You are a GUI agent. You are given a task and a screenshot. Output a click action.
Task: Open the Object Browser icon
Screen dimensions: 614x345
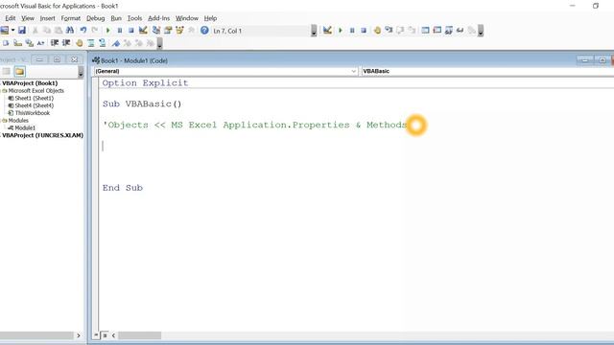click(179, 30)
